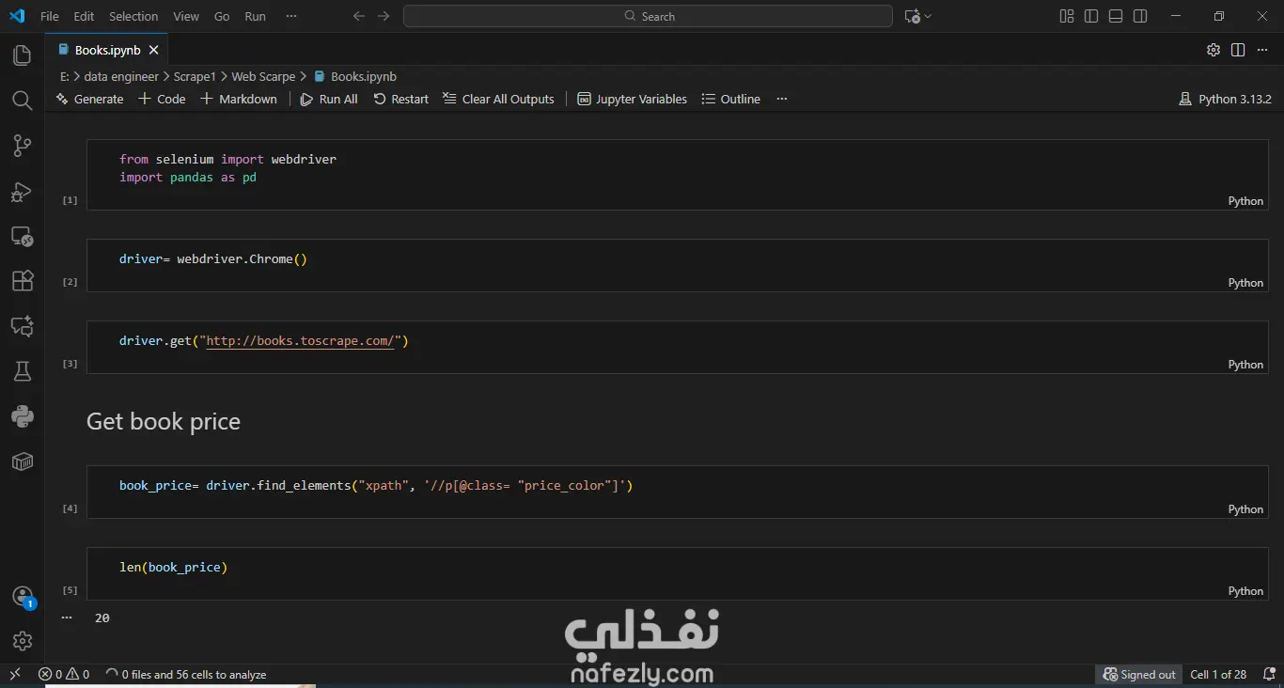The height and width of the screenshot is (688, 1284).
Task: Open the Copilot dropdown arrow in the title bar
Action: point(928,16)
